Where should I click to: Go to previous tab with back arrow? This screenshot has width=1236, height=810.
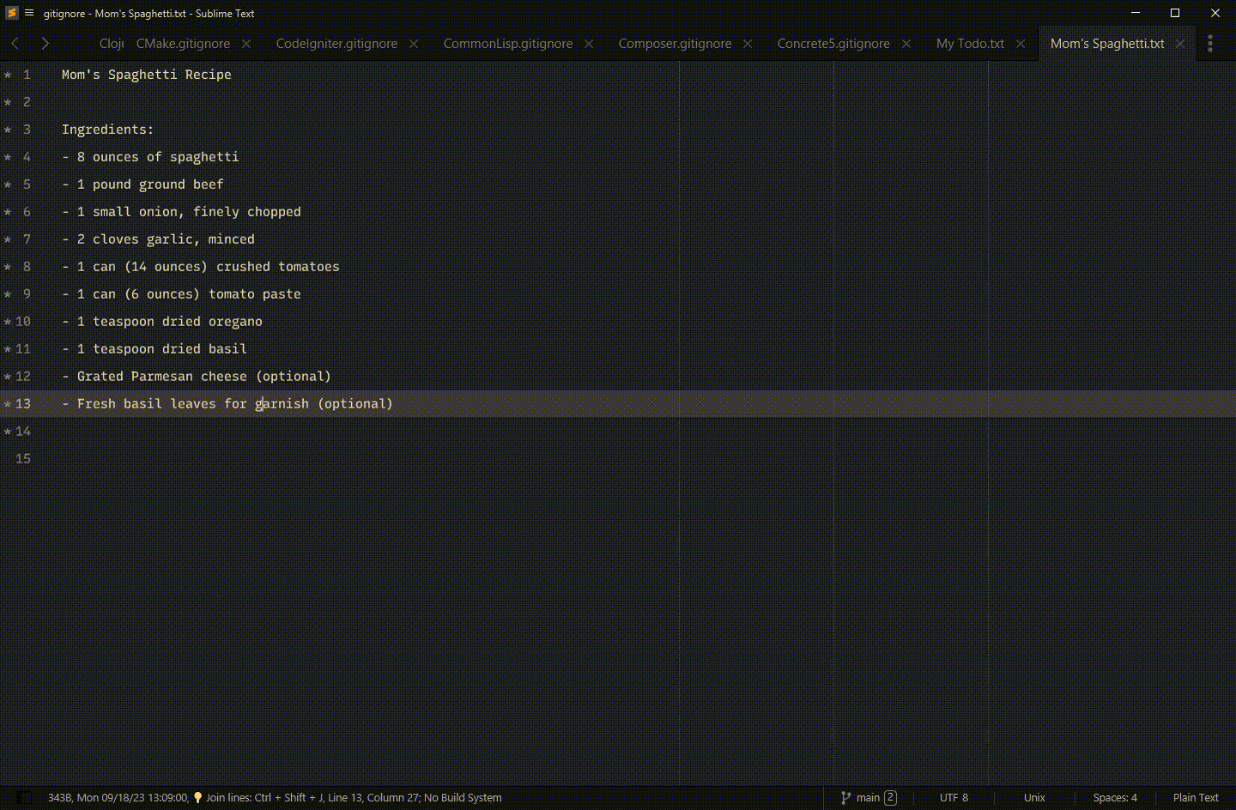(x=15, y=43)
